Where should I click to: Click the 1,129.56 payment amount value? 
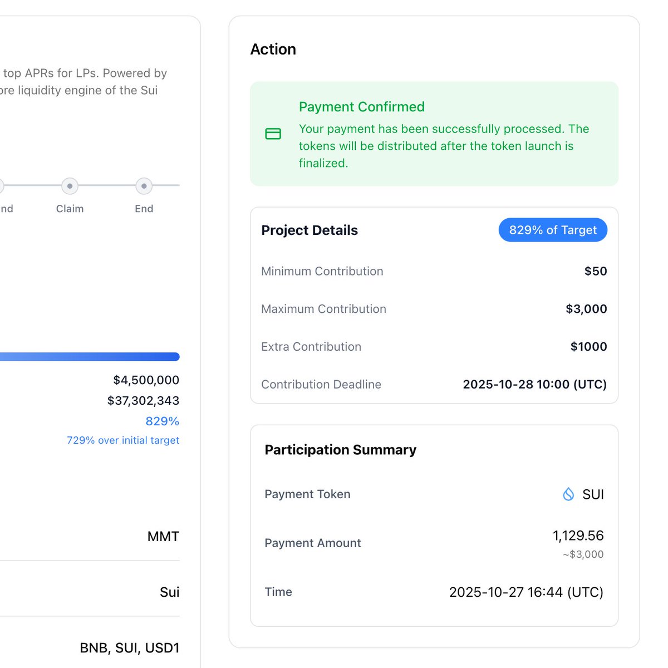tap(578, 536)
